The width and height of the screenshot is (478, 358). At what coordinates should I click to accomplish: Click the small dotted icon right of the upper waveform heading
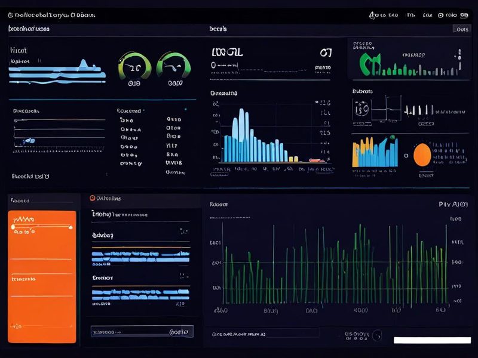(x=183, y=232)
